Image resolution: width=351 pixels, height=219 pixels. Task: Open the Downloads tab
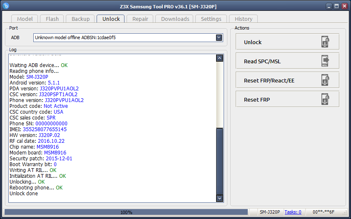click(175, 19)
